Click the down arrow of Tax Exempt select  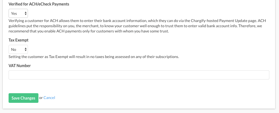[x=26, y=50]
